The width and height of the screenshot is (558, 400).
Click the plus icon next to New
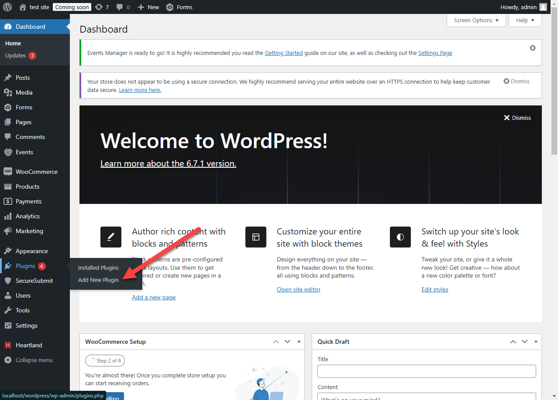point(141,7)
